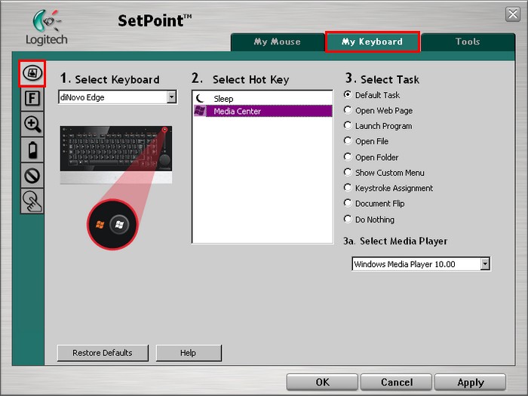The width and height of the screenshot is (528, 396).
Task: Open the battery status sidebar icon
Action: coord(32,149)
